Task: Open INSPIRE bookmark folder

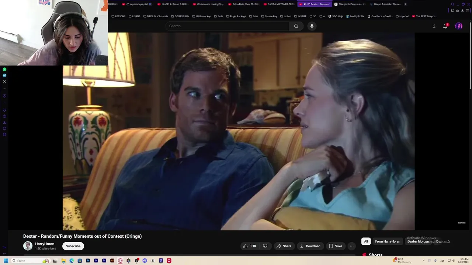Action: [x=300, y=16]
